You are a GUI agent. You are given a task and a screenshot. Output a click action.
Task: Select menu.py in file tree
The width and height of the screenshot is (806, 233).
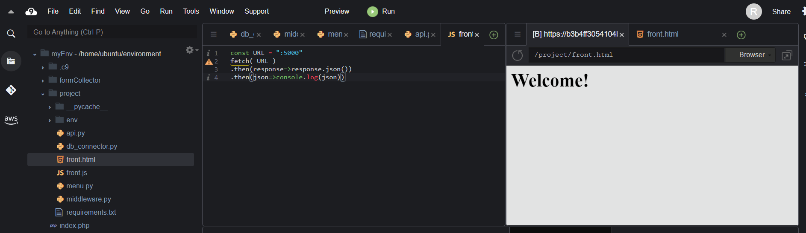[79, 186]
